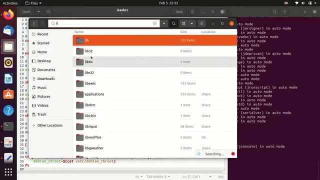
Task: Sort results by Location column
Action: pos(208,32)
